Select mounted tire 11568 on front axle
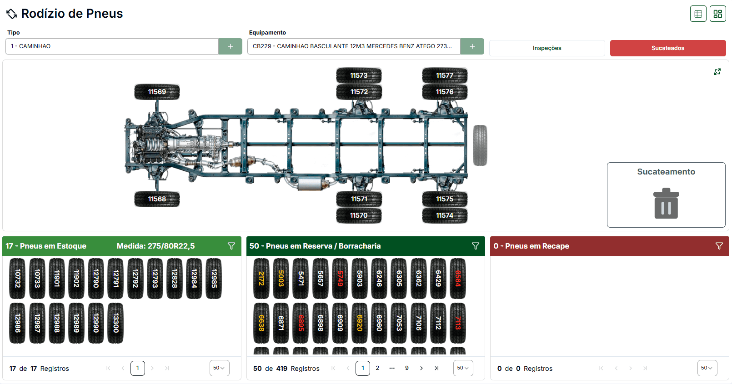Screen dimensions: 732x384 [157, 199]
